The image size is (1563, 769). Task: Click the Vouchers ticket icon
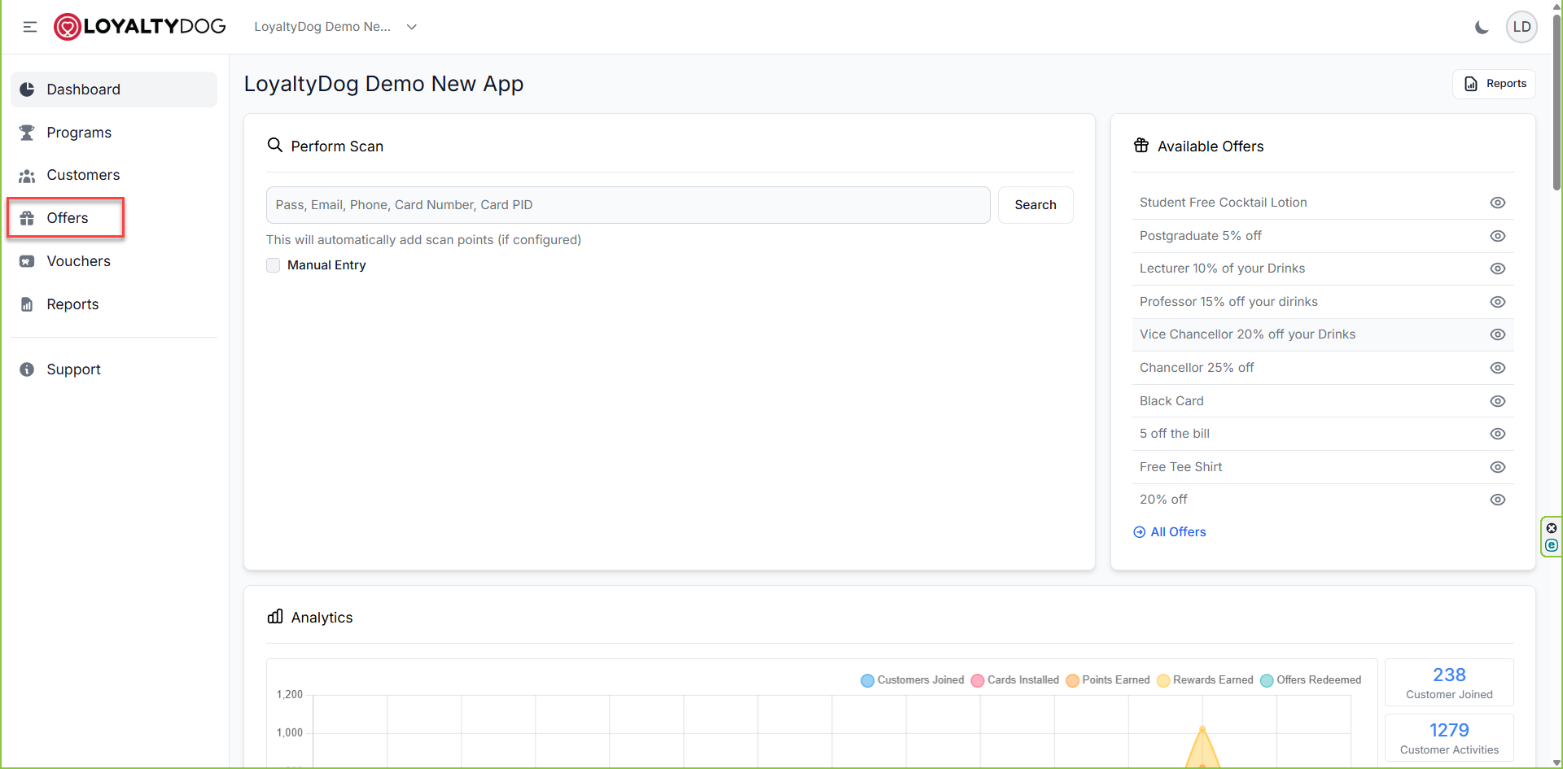[27, 261]
